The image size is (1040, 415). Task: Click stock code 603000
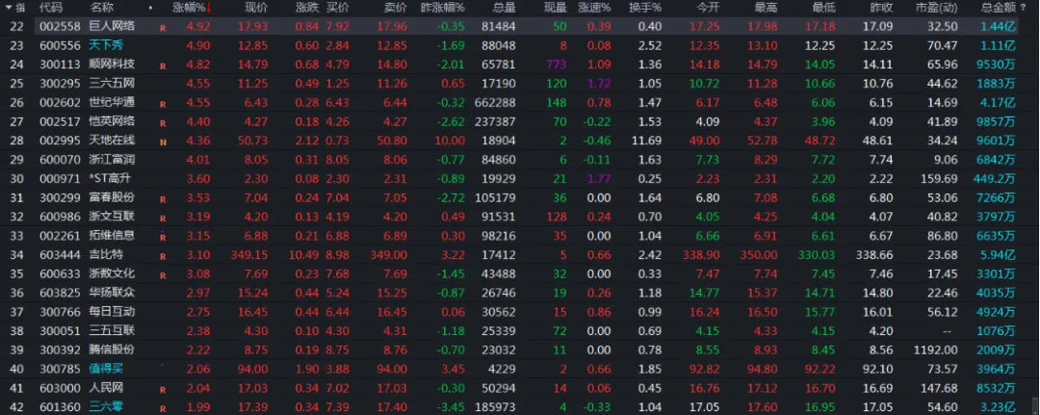click(x=60, y=388)
